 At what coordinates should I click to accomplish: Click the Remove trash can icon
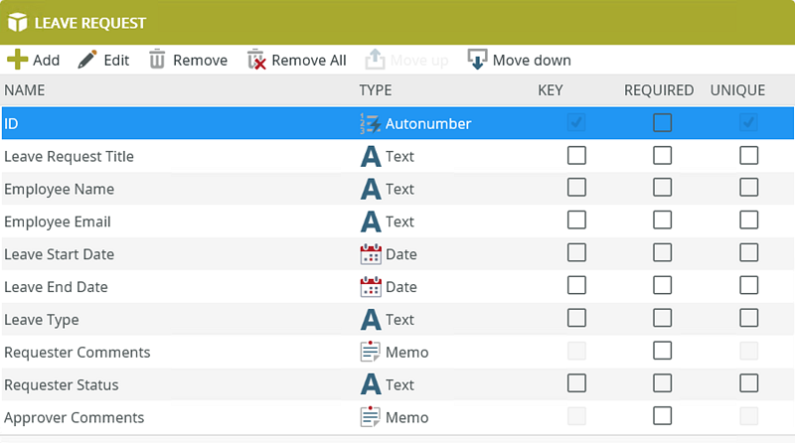click(x=157, y=60)
